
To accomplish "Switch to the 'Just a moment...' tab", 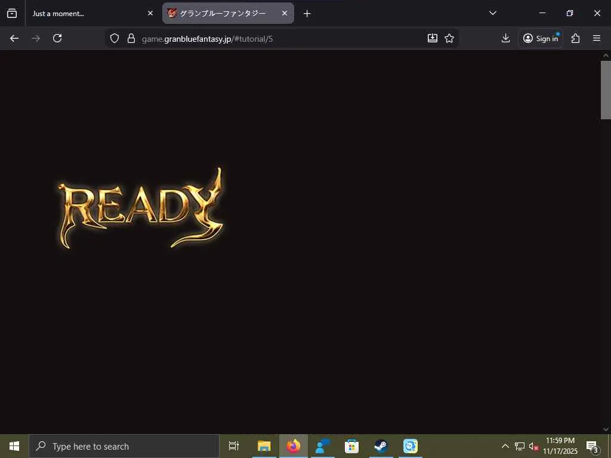I will tap(91, 14).
